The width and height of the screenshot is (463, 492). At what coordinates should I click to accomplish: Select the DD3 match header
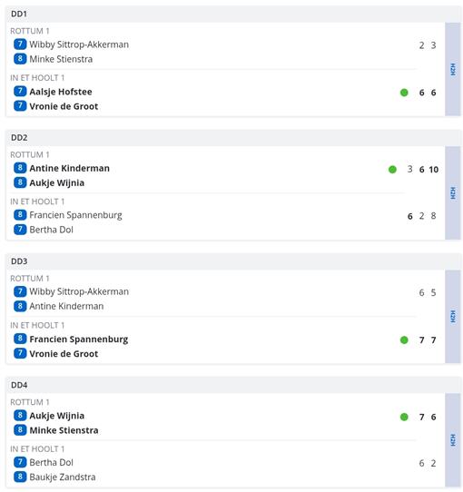[x=233, y=261]
